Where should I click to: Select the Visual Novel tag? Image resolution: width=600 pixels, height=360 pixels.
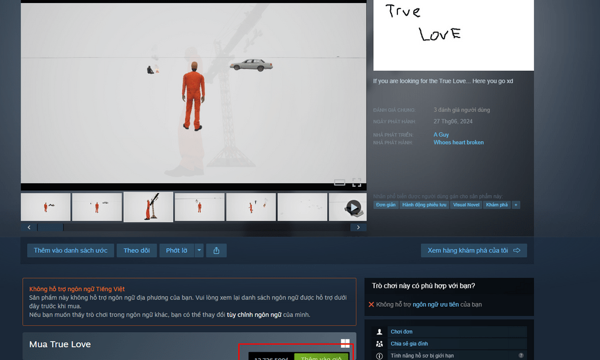pyautogui.click(x=466, y=205)
